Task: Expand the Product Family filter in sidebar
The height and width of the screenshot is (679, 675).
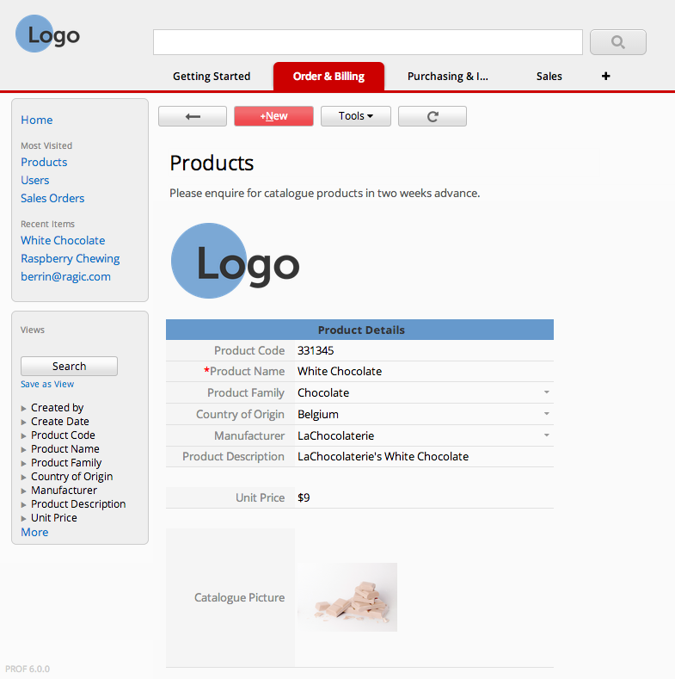Action: [23, 463]
